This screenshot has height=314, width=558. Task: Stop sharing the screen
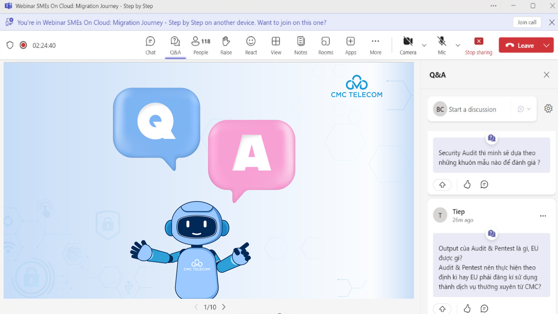tap(478, 45)
